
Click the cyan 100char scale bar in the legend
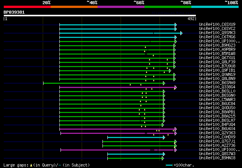(x=169, y=165)
